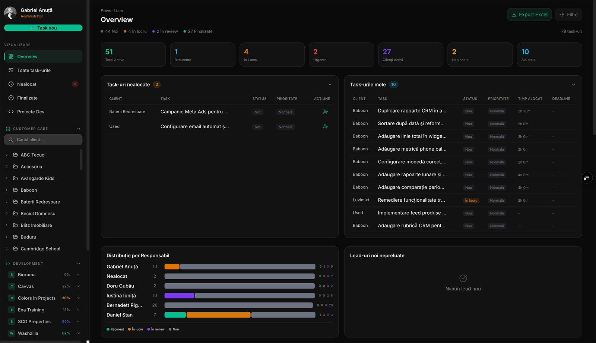
Task: Click the Proiecte Dev code icon
Action: click(x=11, y=112)
